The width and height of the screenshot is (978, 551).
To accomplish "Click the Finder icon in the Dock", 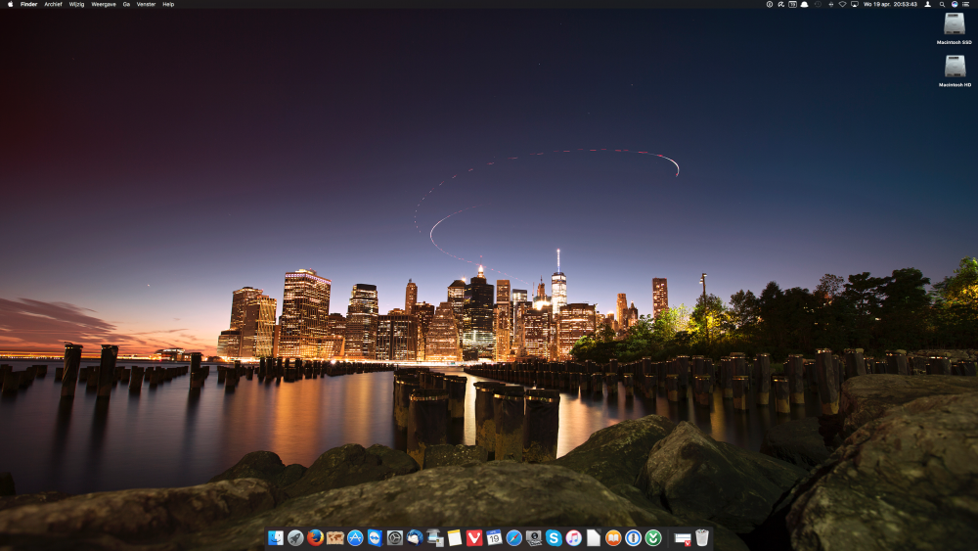I will 275,537.
